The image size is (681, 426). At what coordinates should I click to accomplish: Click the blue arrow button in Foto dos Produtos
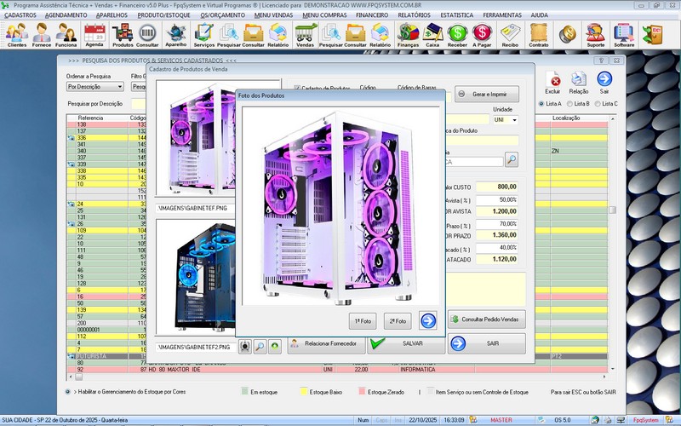click(x=428, y=321)
